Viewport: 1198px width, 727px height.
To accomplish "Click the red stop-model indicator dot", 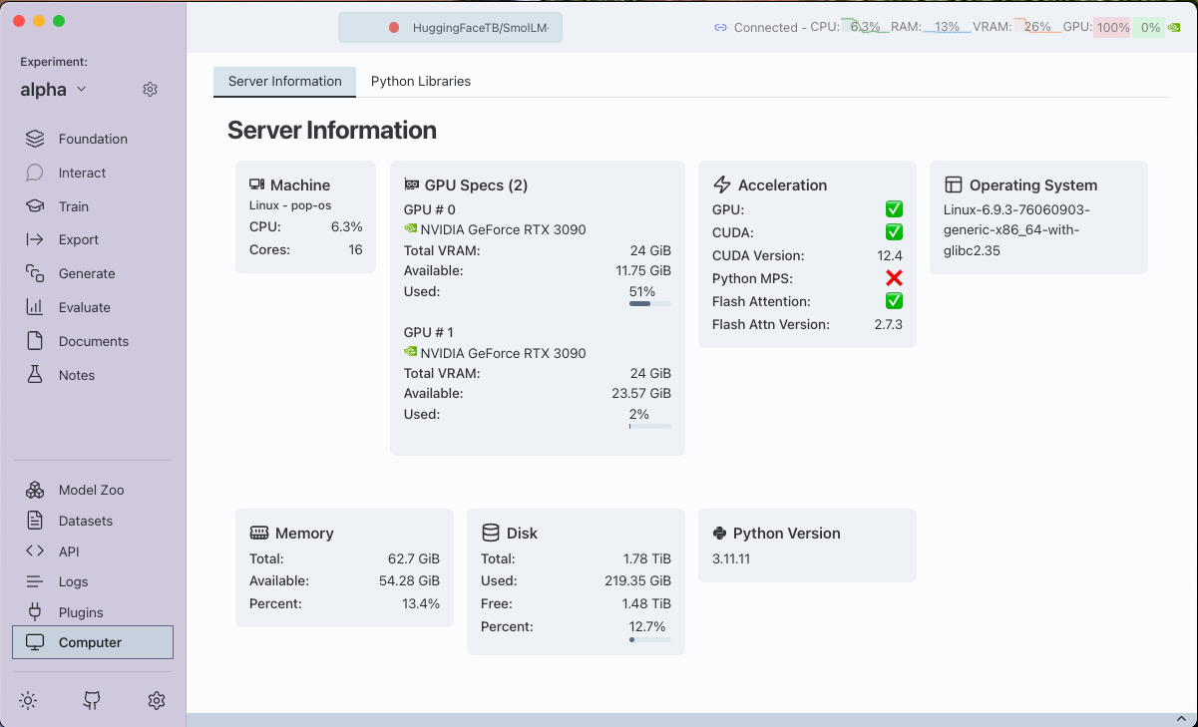I will point(394,28).
